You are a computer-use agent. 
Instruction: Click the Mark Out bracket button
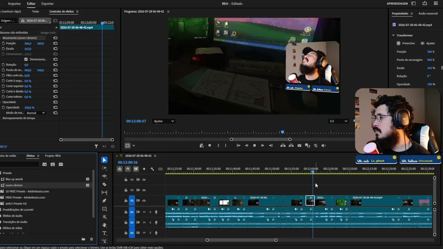[x=226, y=146]
